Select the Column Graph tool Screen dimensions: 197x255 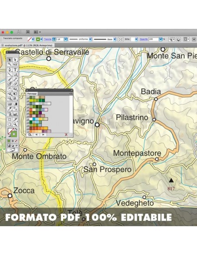click(15, 114)
